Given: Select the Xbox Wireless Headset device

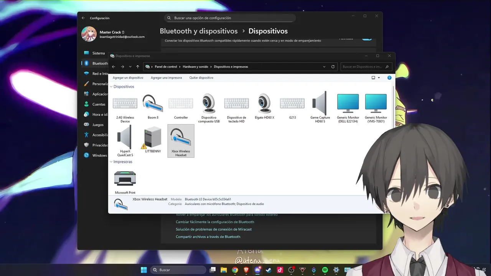Looking at the screenshot, I should click(181, 141).
